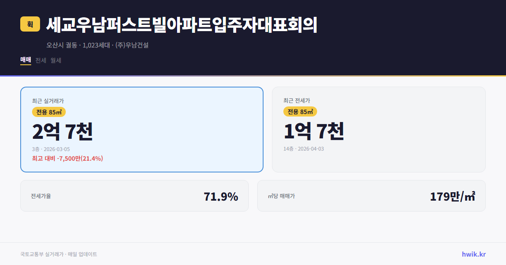Click the 1억 7천 jeonse price figure

pos(314,132)
